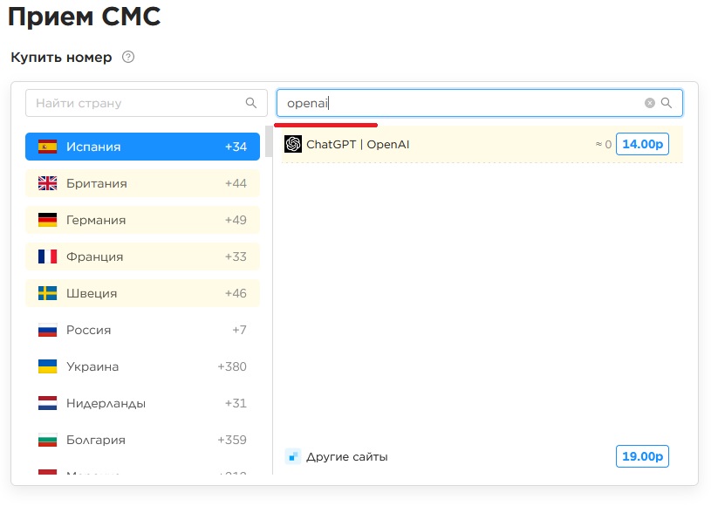Click into the openai service search field

[x=479, y=103]
